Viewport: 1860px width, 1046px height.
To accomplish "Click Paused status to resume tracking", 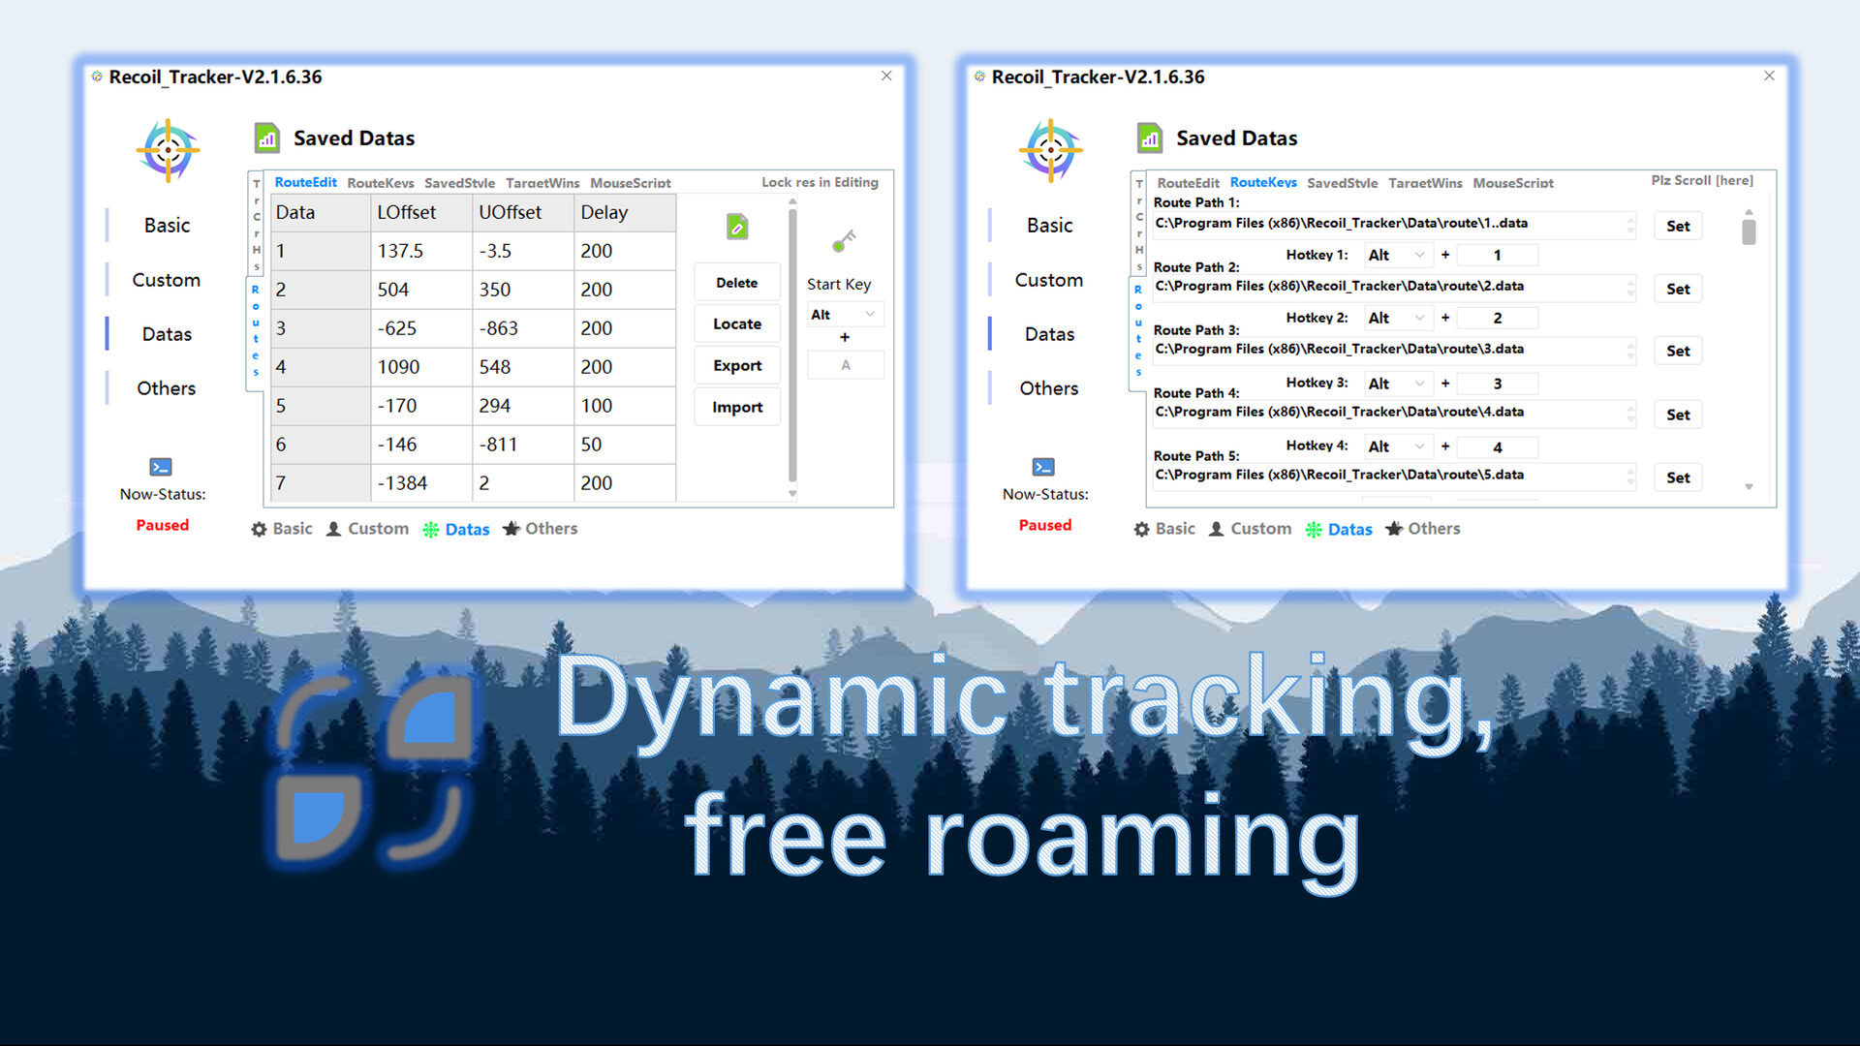I will click(162, 525).
